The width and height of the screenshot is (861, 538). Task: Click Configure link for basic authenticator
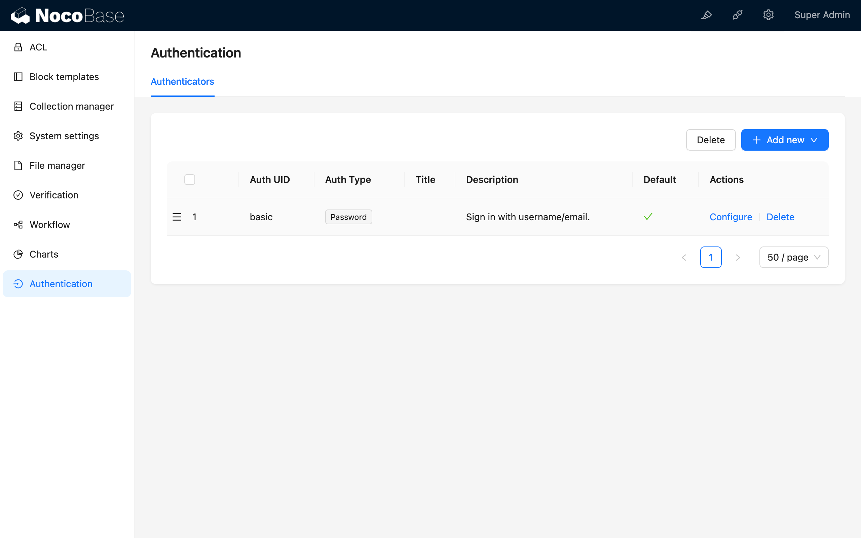[731, 217]
